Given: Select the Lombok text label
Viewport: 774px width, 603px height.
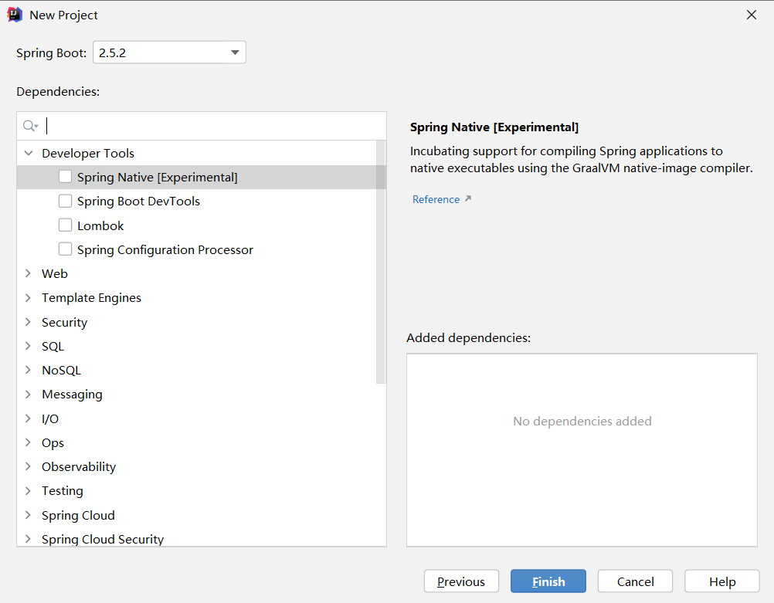Looking at the screenshot, I should pyautogui.click(x=100, y=225).
